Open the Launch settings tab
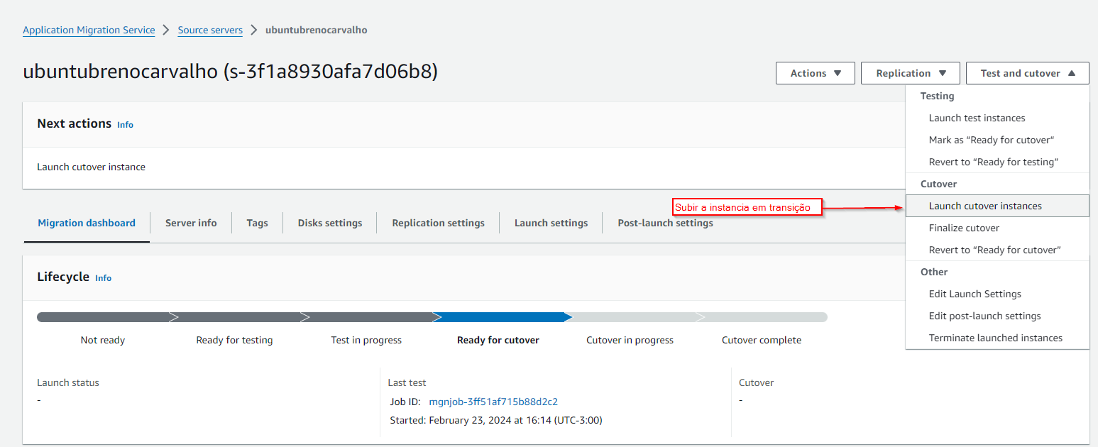 [x=551, y=223]
